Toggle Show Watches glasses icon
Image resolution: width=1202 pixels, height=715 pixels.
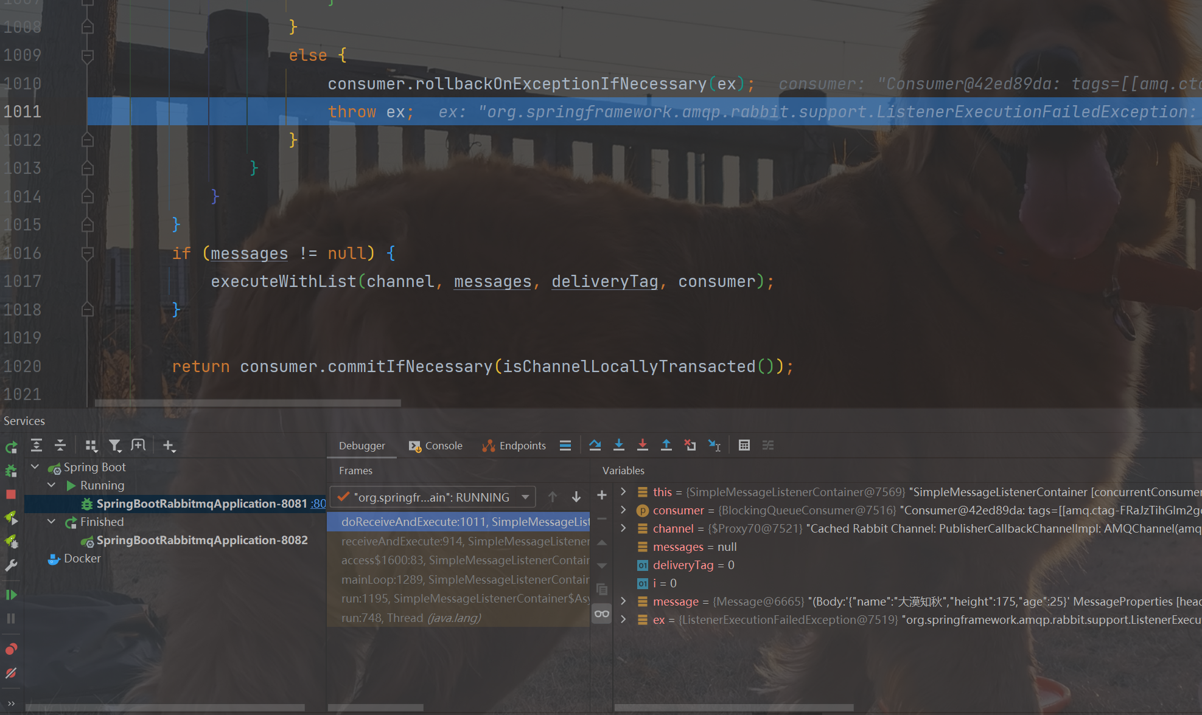coord(602,613)
